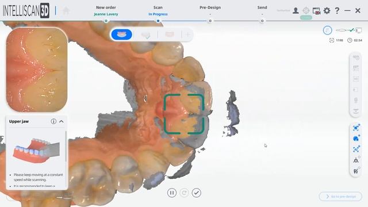The width and height of the screenshot is (368, 207).
Task: Open settings gear
Action: pos(327,10)
